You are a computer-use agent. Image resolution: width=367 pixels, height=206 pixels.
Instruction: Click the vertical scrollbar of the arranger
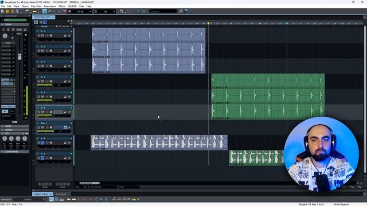point(365,99)
